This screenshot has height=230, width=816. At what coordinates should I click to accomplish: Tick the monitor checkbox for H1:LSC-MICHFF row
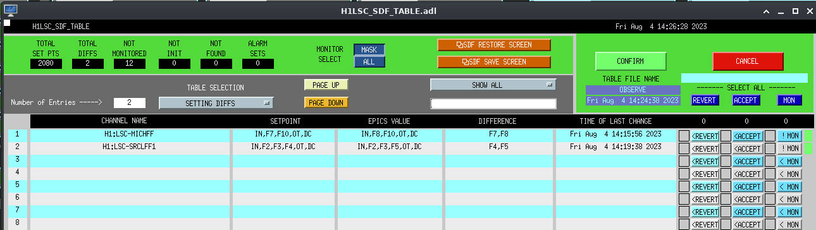click(770, 135)
